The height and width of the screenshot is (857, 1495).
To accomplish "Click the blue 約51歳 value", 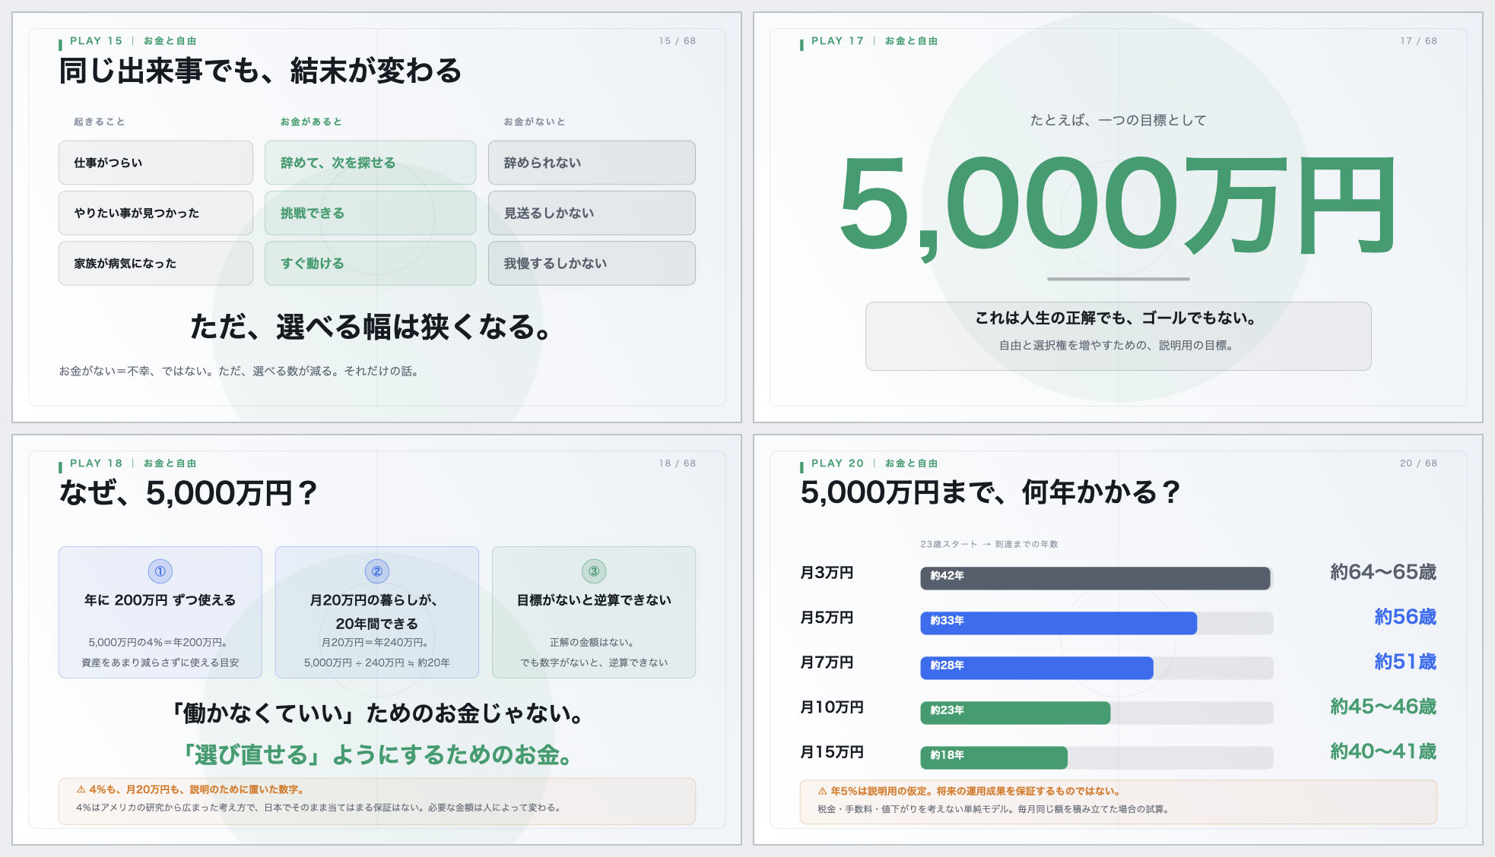I will [1405, 662].
